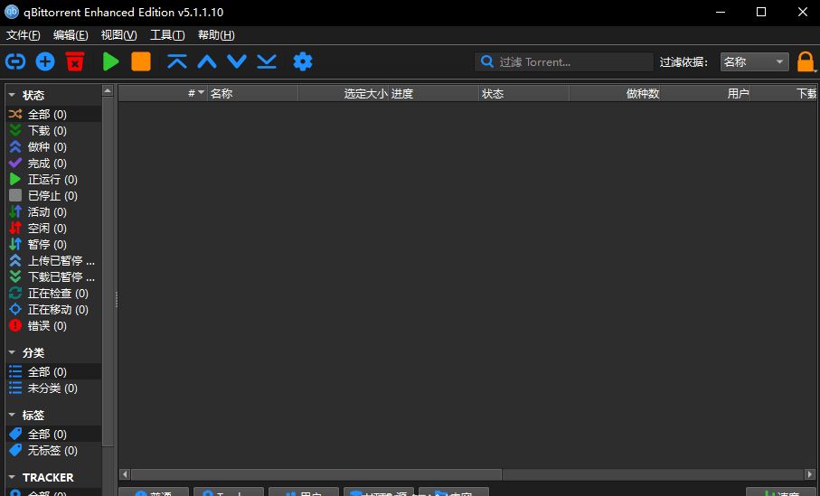Select the 无标签 (0) tag filter
Screen dimensions: 820x496
coord(54,450)
